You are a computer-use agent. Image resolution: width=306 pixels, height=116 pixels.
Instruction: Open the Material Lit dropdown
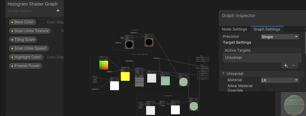click(x=280, y=80)
